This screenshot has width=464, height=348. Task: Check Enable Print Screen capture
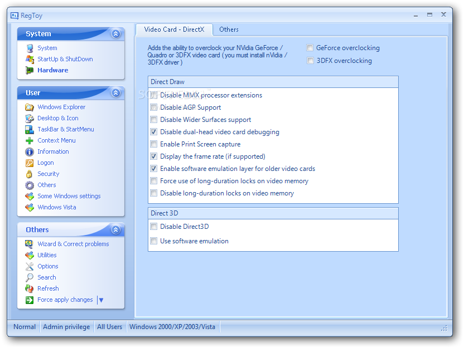(x=153, y=144)
